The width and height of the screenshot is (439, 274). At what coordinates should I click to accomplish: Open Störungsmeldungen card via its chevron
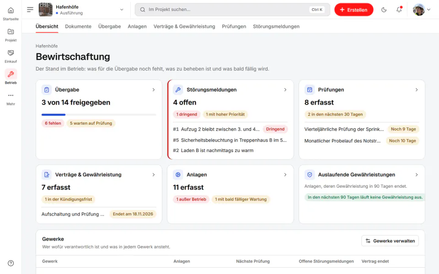coord(285,90)
